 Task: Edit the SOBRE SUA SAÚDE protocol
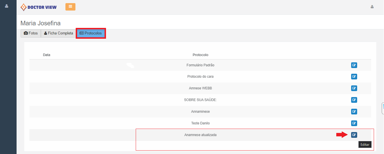(x=354, y=100)
